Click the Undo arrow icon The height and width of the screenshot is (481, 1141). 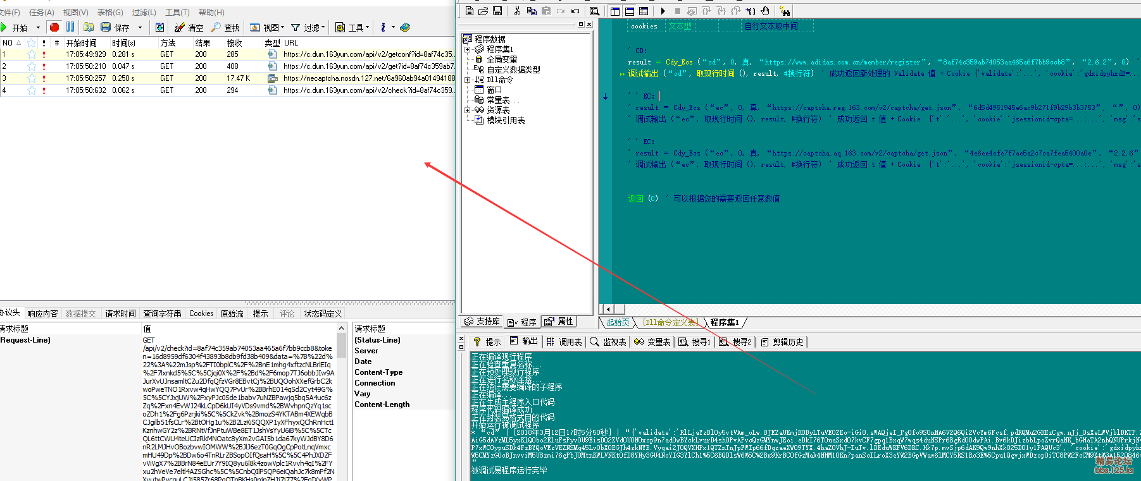coord(575,11)
